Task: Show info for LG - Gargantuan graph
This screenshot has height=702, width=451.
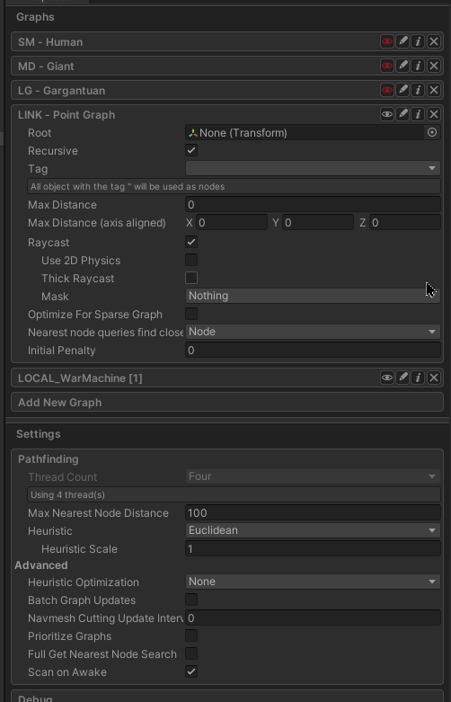Action: click(x=418, y=90)
